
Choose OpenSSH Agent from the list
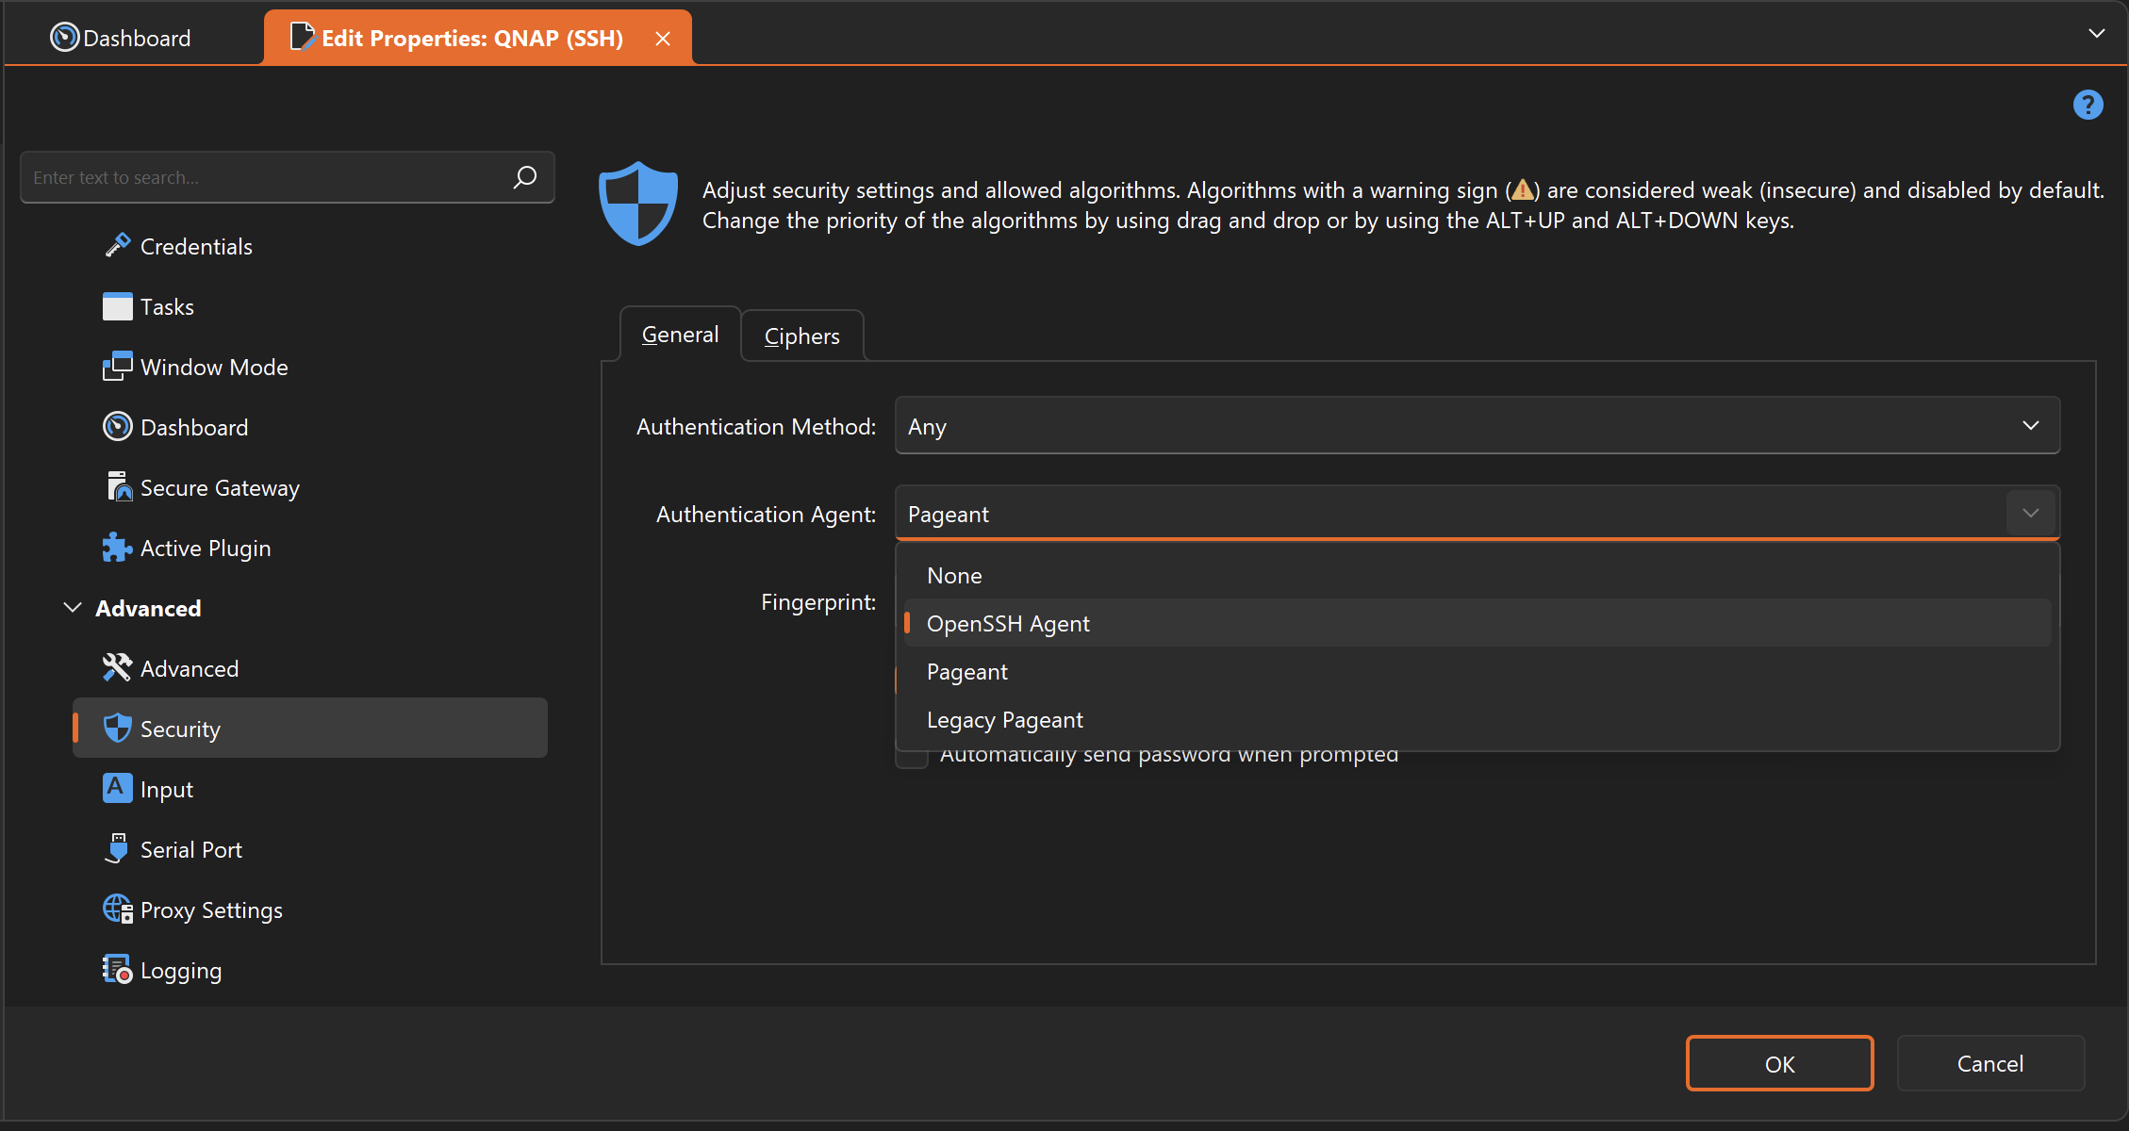point(1008,624)
